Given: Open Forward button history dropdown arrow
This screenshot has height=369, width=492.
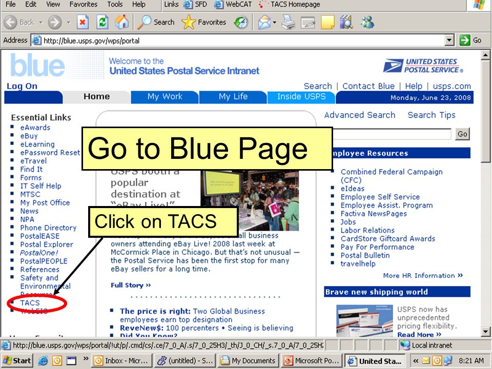Looking at the screenshot, I should (x=69, y=23).
